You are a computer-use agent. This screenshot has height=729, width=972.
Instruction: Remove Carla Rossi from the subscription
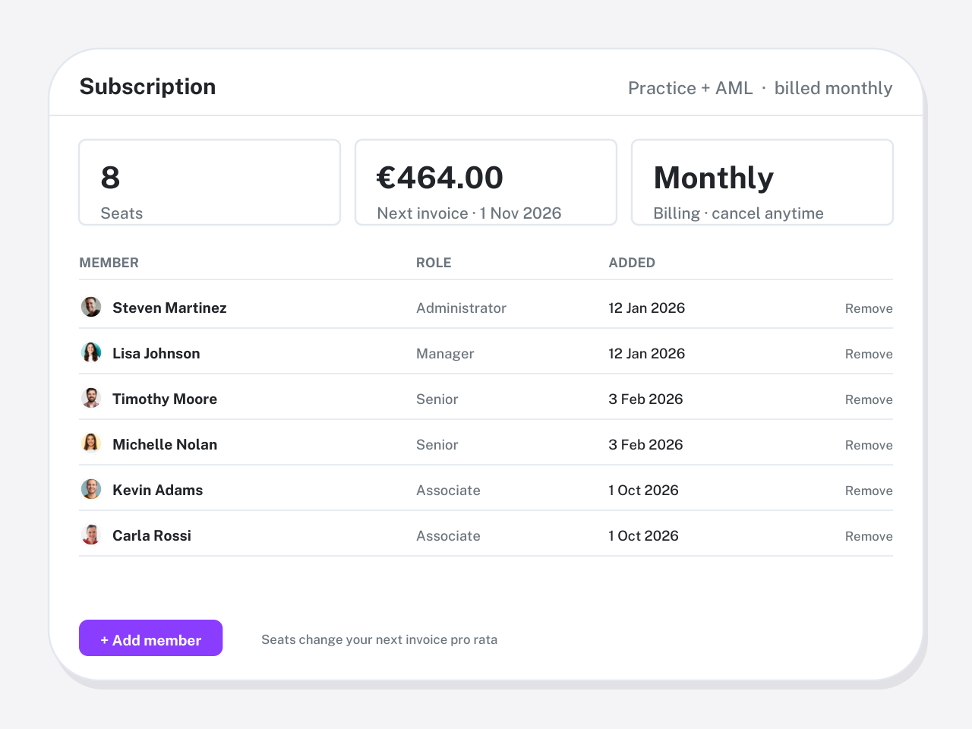click(869, 536)
